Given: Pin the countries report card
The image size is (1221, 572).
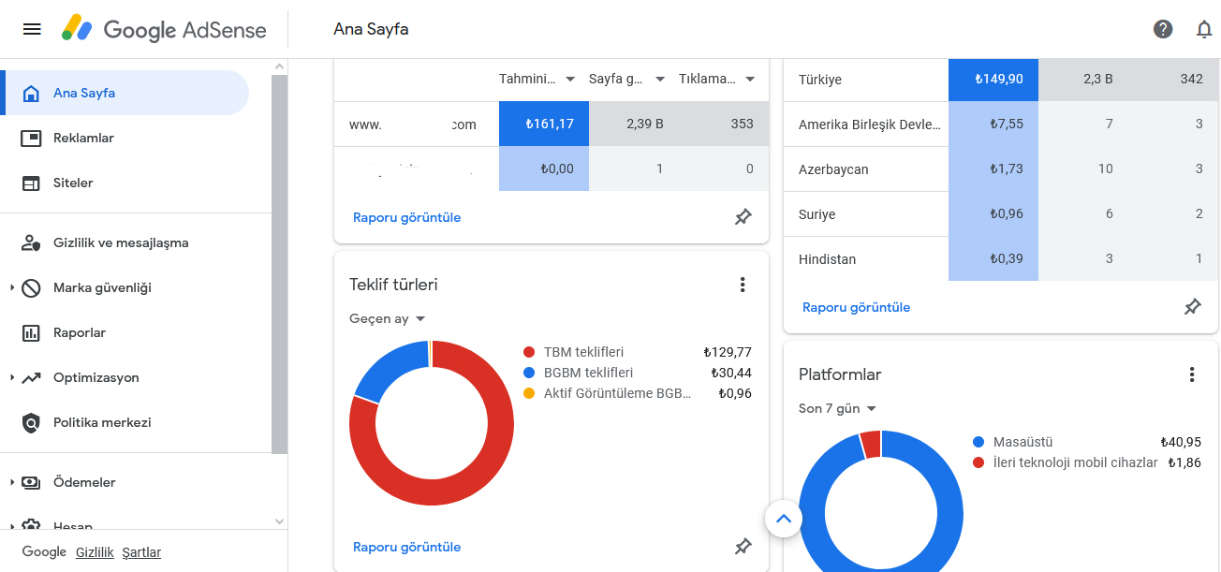Looking at the screenshot, I should 1193,307.
